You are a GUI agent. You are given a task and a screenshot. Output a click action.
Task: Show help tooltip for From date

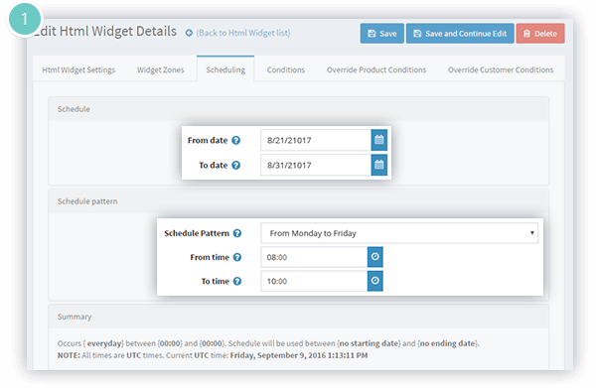tap(236, 141)
